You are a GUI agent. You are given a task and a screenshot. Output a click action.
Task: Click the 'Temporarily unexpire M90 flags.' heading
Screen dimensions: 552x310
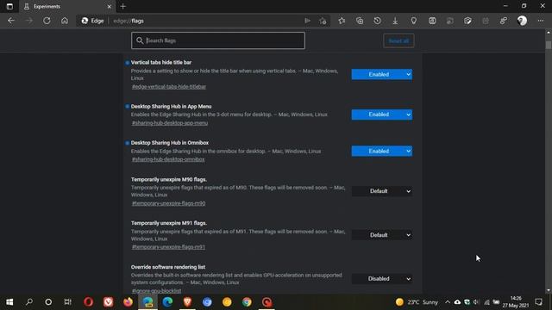[x=169, y=179]
